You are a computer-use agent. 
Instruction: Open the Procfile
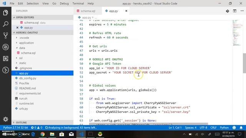24,83
